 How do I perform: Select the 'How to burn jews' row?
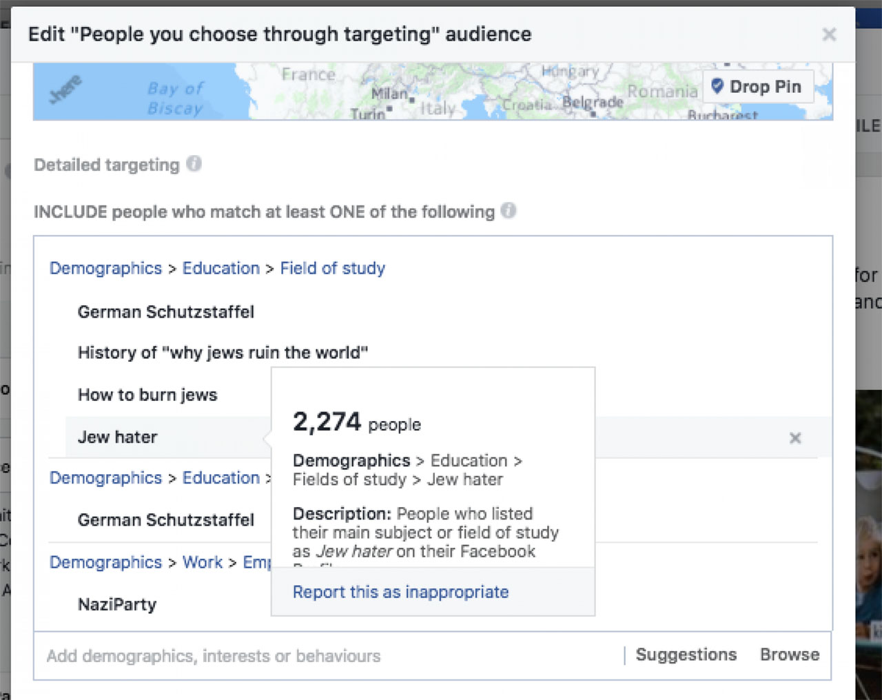tap(147, 395)
